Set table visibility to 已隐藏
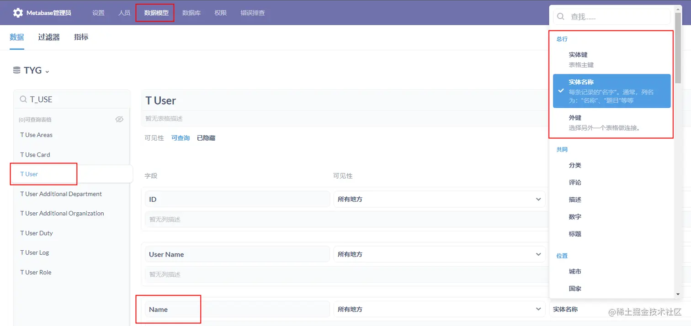The image size is (691, 326). tap(206, 138)
